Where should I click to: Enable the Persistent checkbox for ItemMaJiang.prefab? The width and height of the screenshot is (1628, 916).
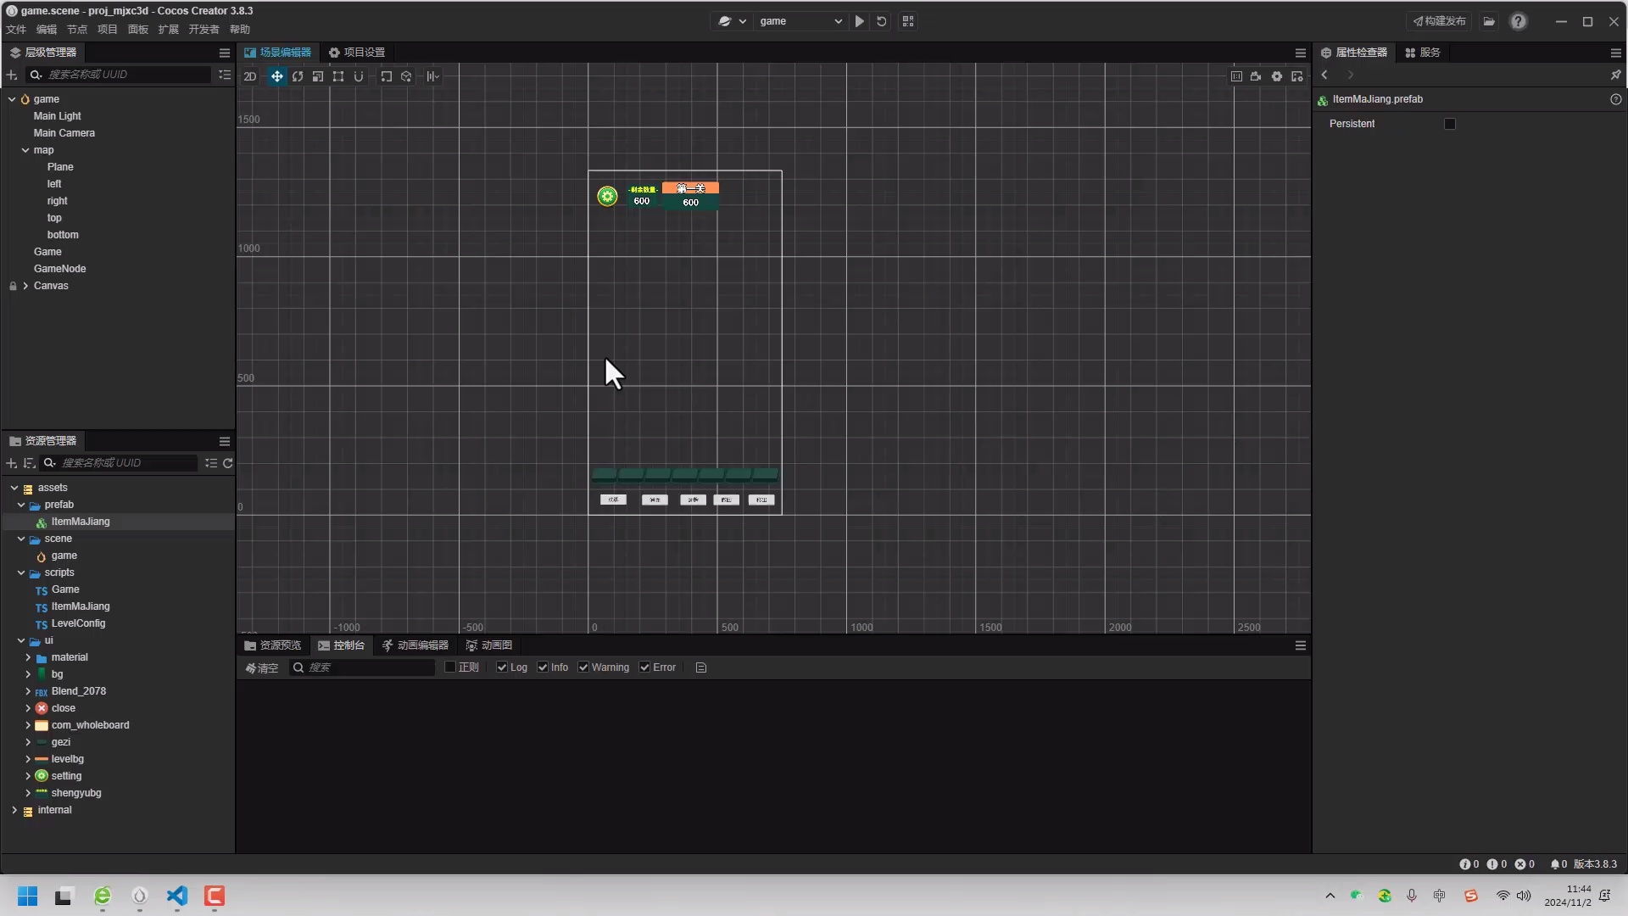coord(1450,124)
